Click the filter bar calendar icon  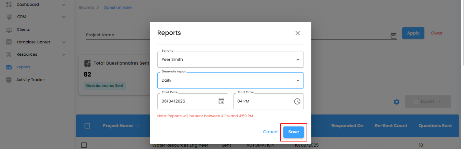point(393,35)
